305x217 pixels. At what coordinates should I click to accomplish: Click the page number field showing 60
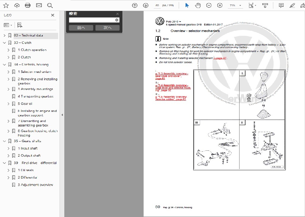pyautogui.click(x=157, y=5)
